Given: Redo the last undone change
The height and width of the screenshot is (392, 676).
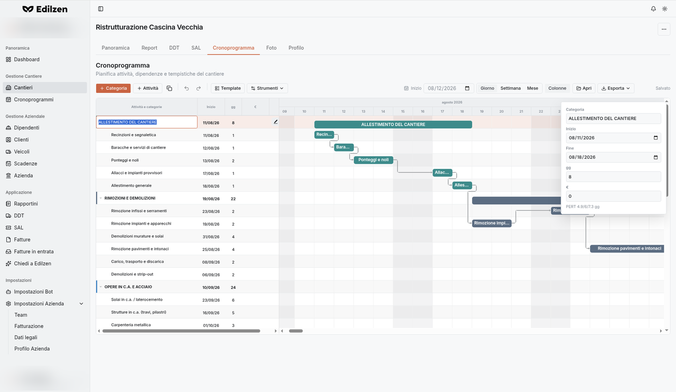Looking at the screenshot, I should tap(199, 88).
